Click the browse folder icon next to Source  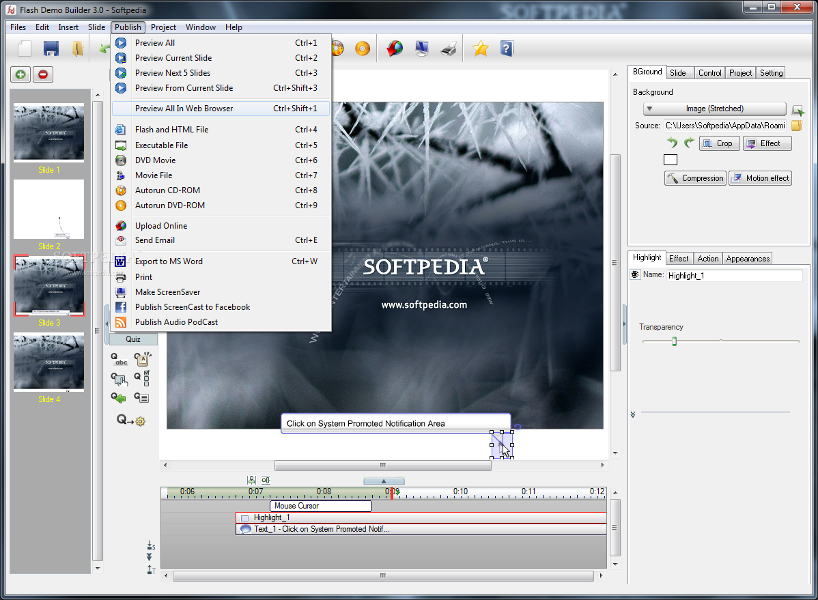click(797, 125)
